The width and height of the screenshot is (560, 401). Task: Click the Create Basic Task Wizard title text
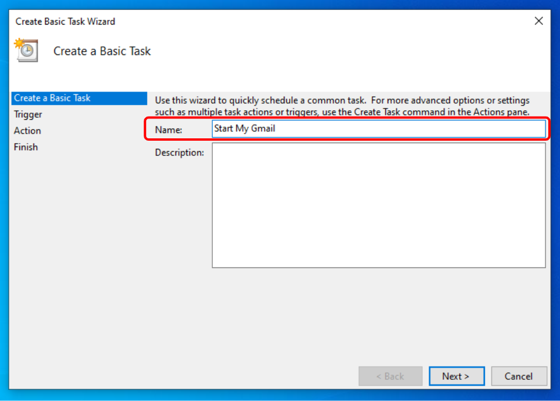point(65,22)
